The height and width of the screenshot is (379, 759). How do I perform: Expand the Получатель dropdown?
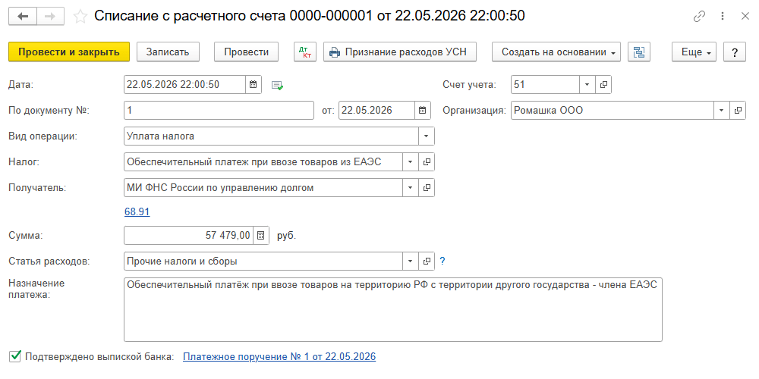tap(411, 187)
